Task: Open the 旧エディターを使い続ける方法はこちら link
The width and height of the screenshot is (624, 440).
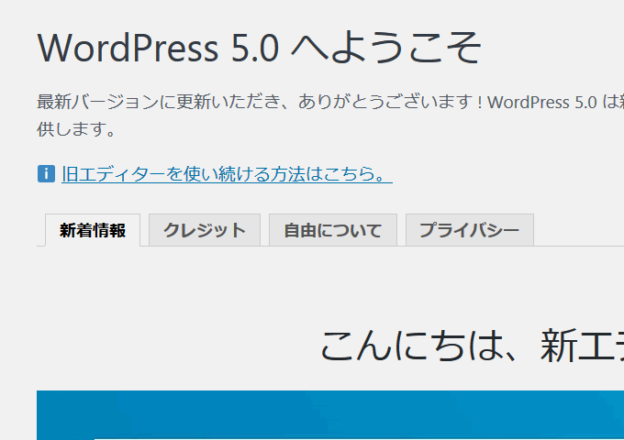Action: 227,174
